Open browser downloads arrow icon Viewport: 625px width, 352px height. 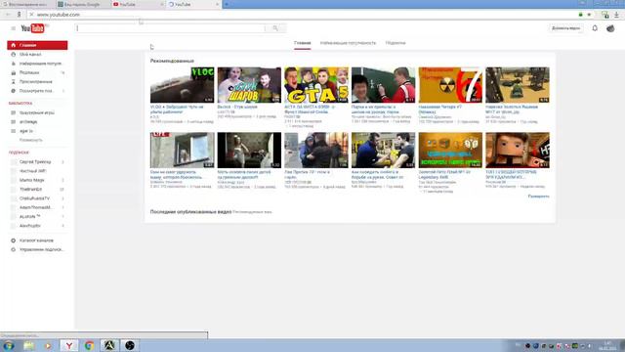pyautogui.click(x=616, y=15)
